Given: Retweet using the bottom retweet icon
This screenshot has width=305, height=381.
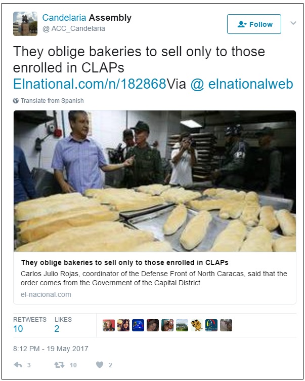Looking at the screenshot, I should coord(59,365).
